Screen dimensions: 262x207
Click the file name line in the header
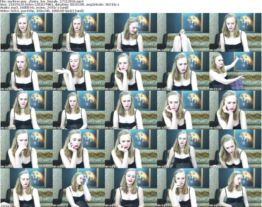(42, 2)
